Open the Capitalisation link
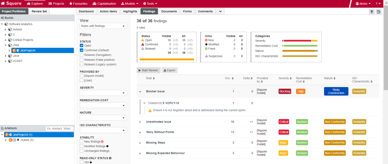The height and width of the screenshot is (164, 388). coord(104,4)
